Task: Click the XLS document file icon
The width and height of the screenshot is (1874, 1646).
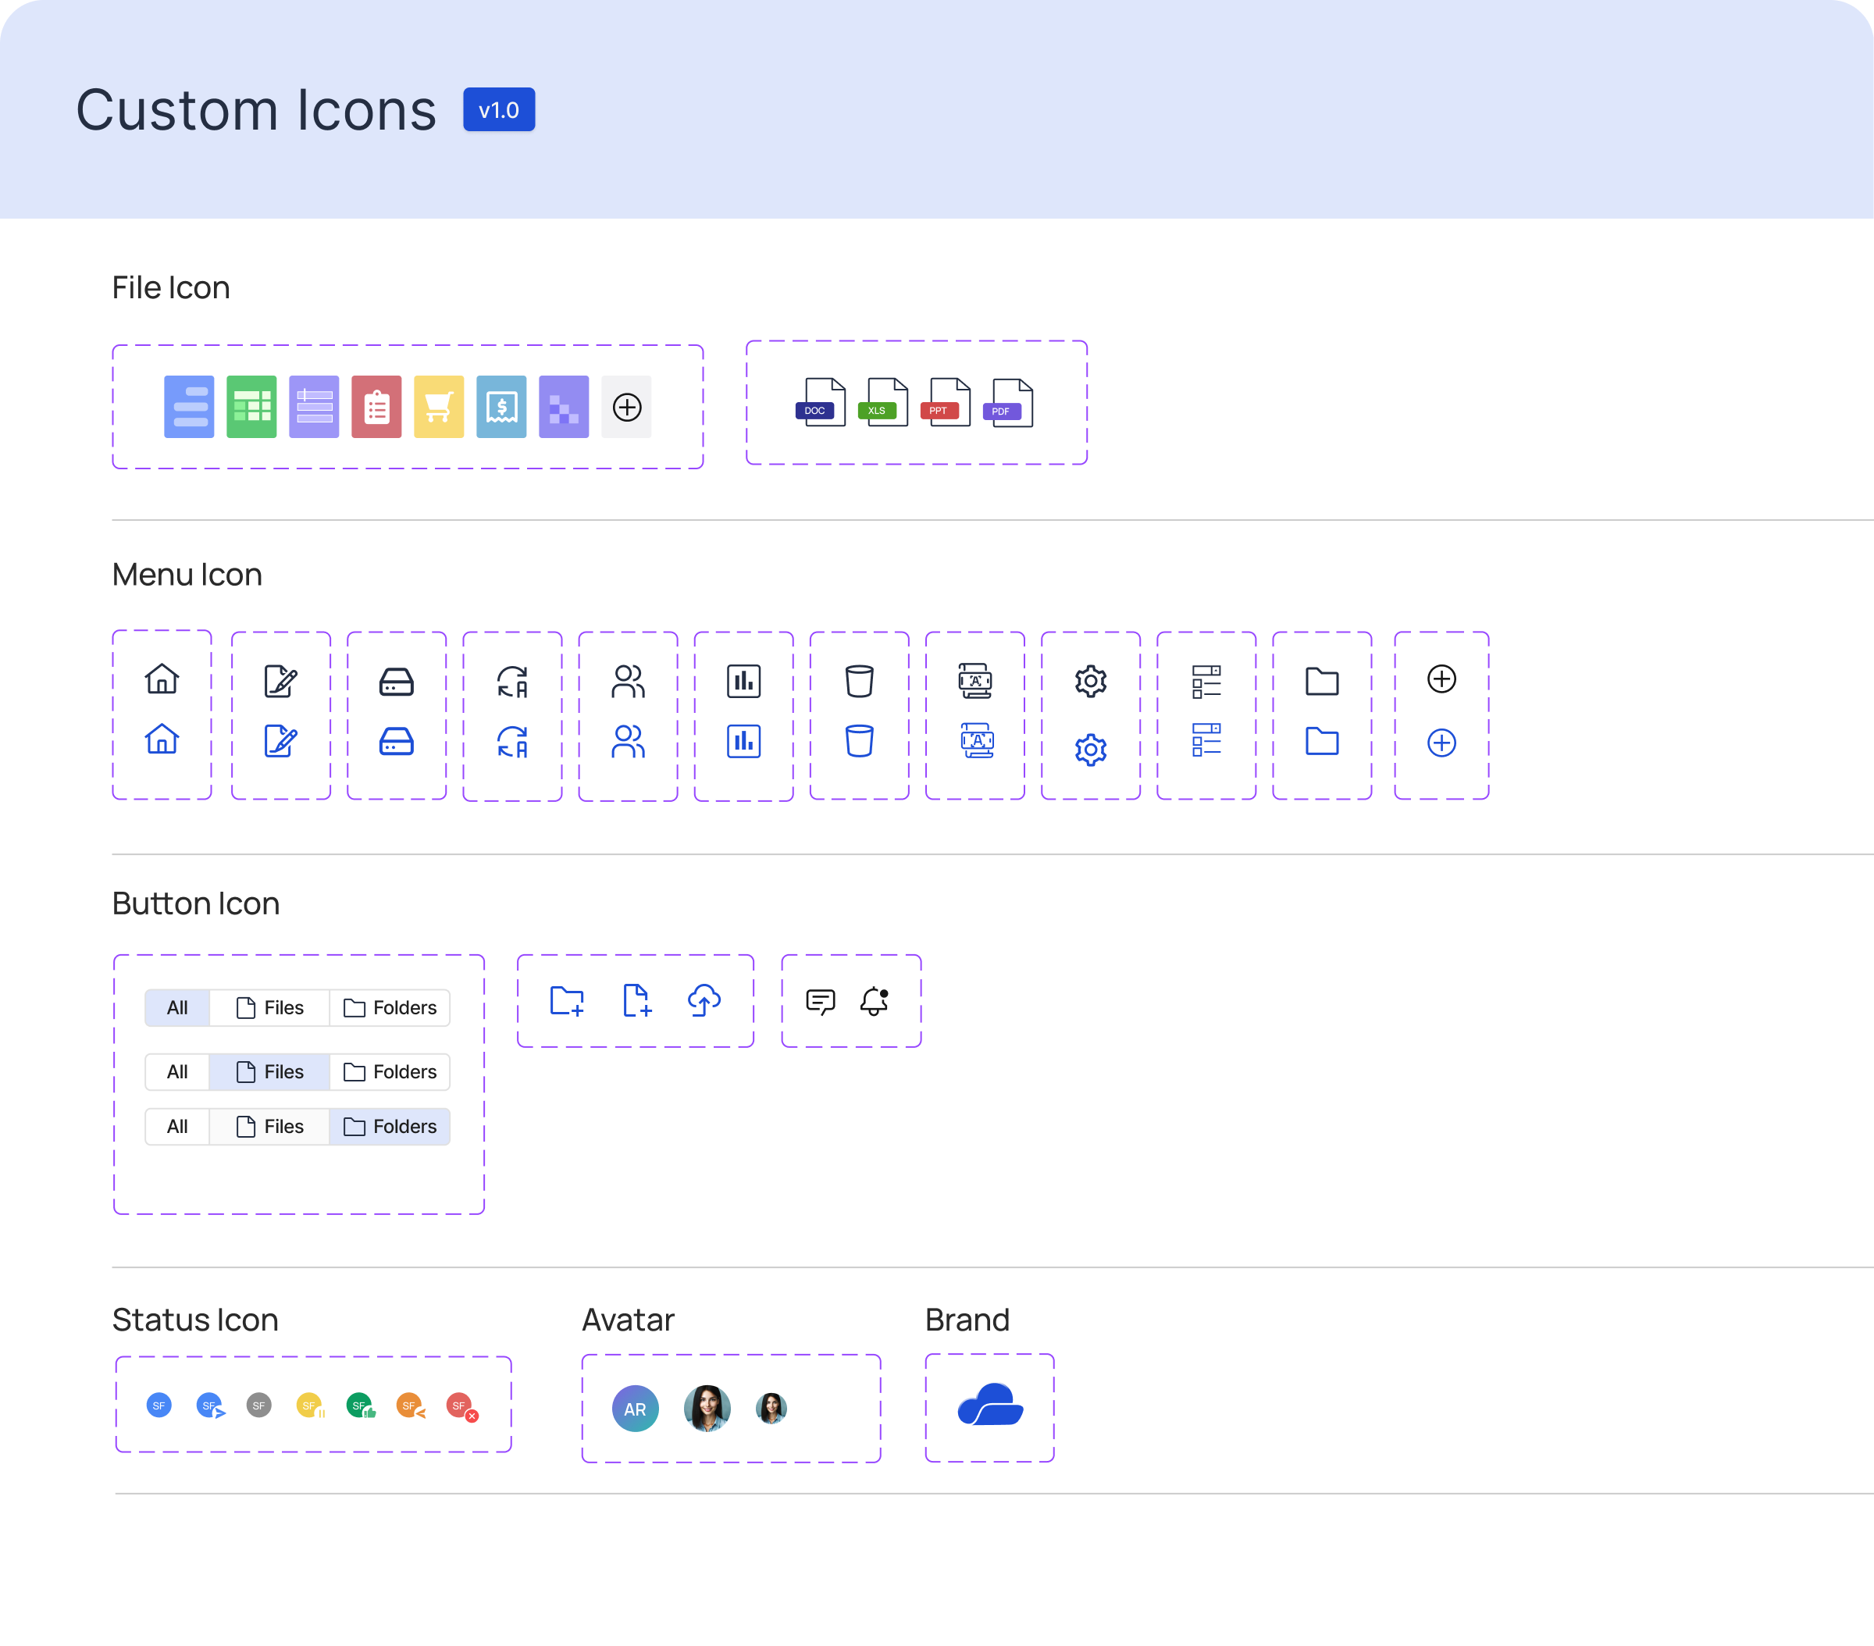Action: coord(884,404)
